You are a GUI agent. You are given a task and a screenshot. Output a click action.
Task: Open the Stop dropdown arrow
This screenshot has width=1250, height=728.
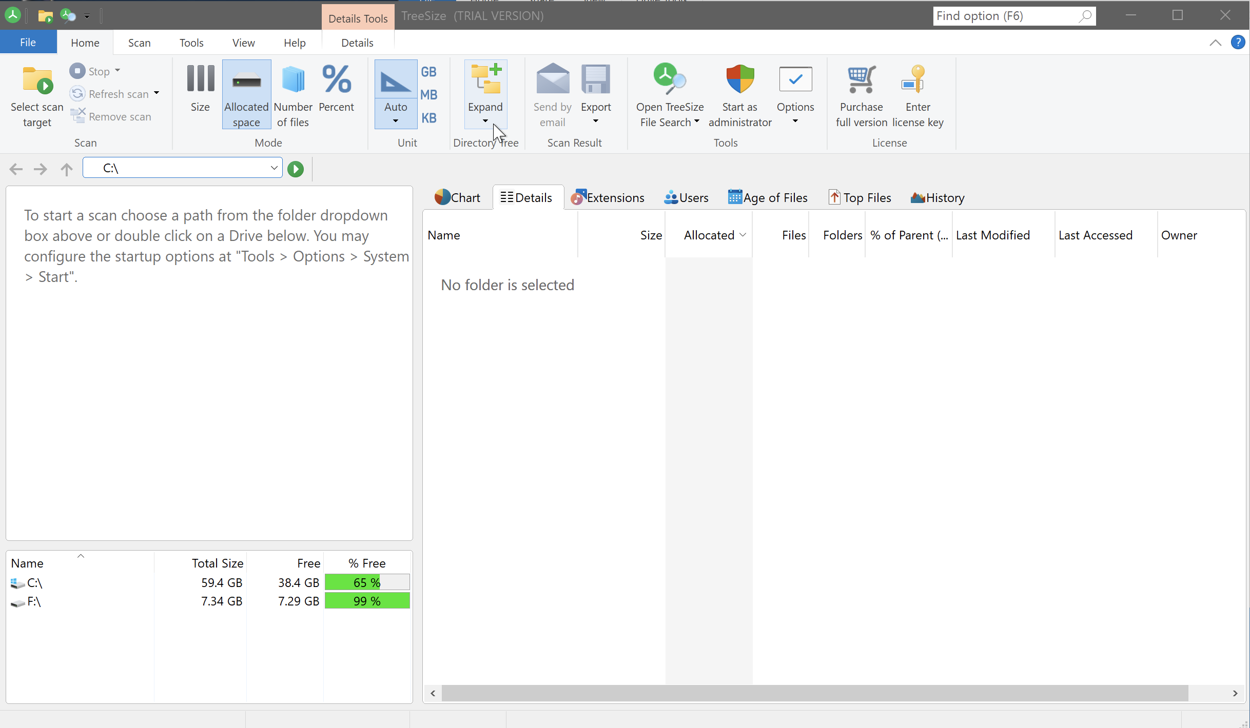[118, 71]
